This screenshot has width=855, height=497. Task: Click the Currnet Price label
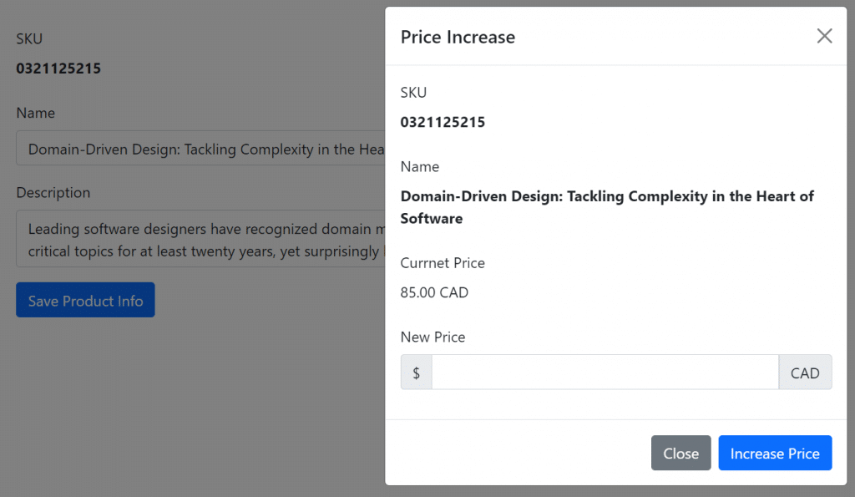(443, 263)
